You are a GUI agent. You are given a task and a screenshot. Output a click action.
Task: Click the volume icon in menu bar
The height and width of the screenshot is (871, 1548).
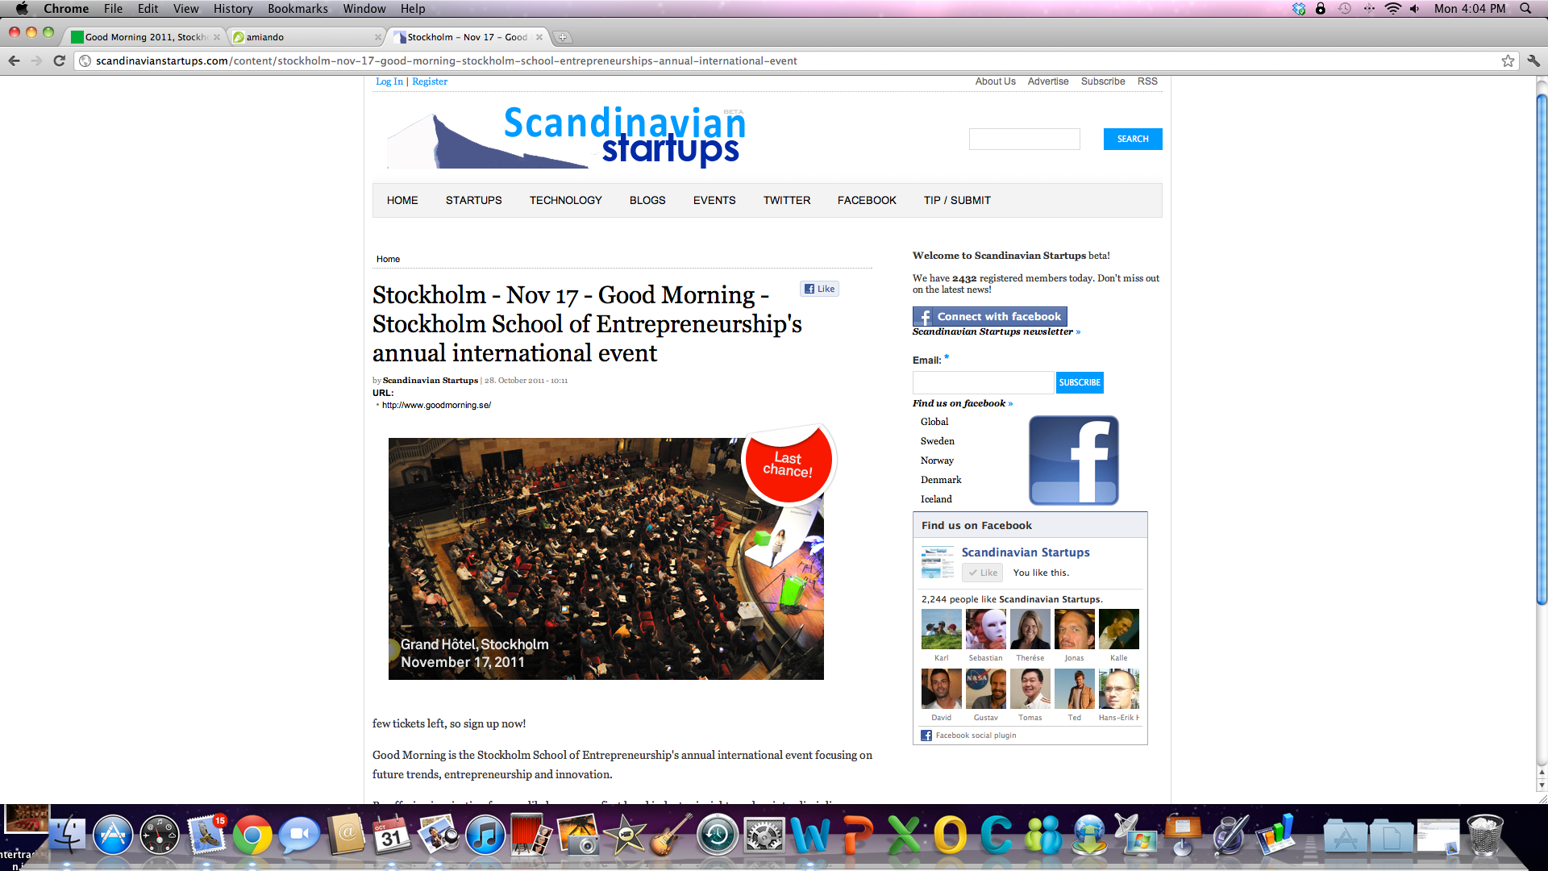1415,9
